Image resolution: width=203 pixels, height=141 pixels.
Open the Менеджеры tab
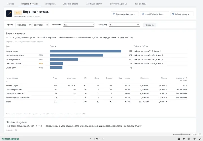[x=50, y=4]
